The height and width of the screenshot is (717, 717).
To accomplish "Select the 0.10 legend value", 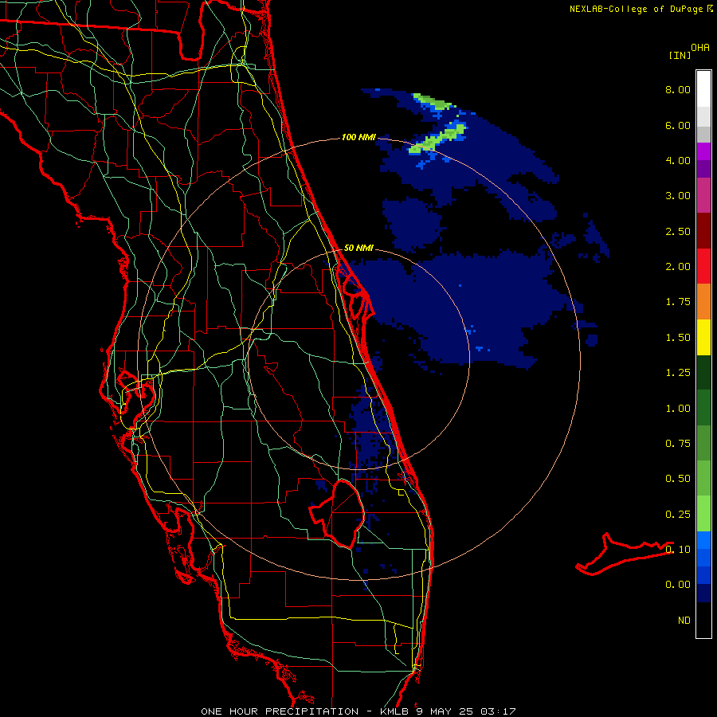I will click(678, 550).
